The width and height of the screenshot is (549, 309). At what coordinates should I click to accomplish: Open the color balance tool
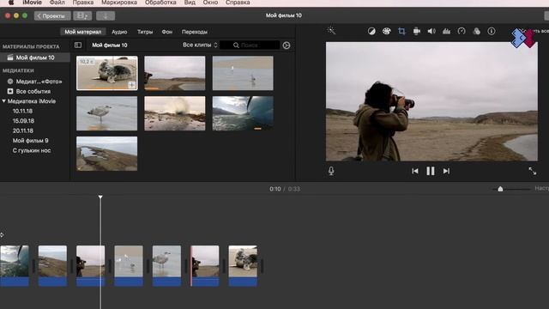pyautogui.click(x=371, y=31)
